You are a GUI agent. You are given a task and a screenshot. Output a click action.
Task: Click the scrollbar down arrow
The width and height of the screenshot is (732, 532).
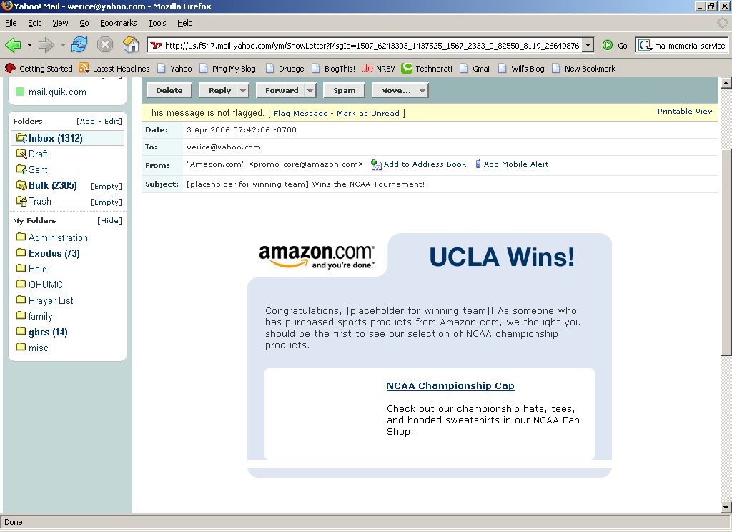[x=726, y=507]
